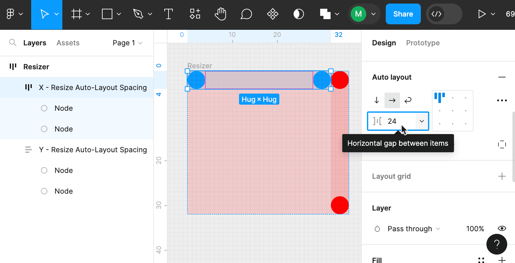Switch to Prototype tab

[x=423, y=43]
